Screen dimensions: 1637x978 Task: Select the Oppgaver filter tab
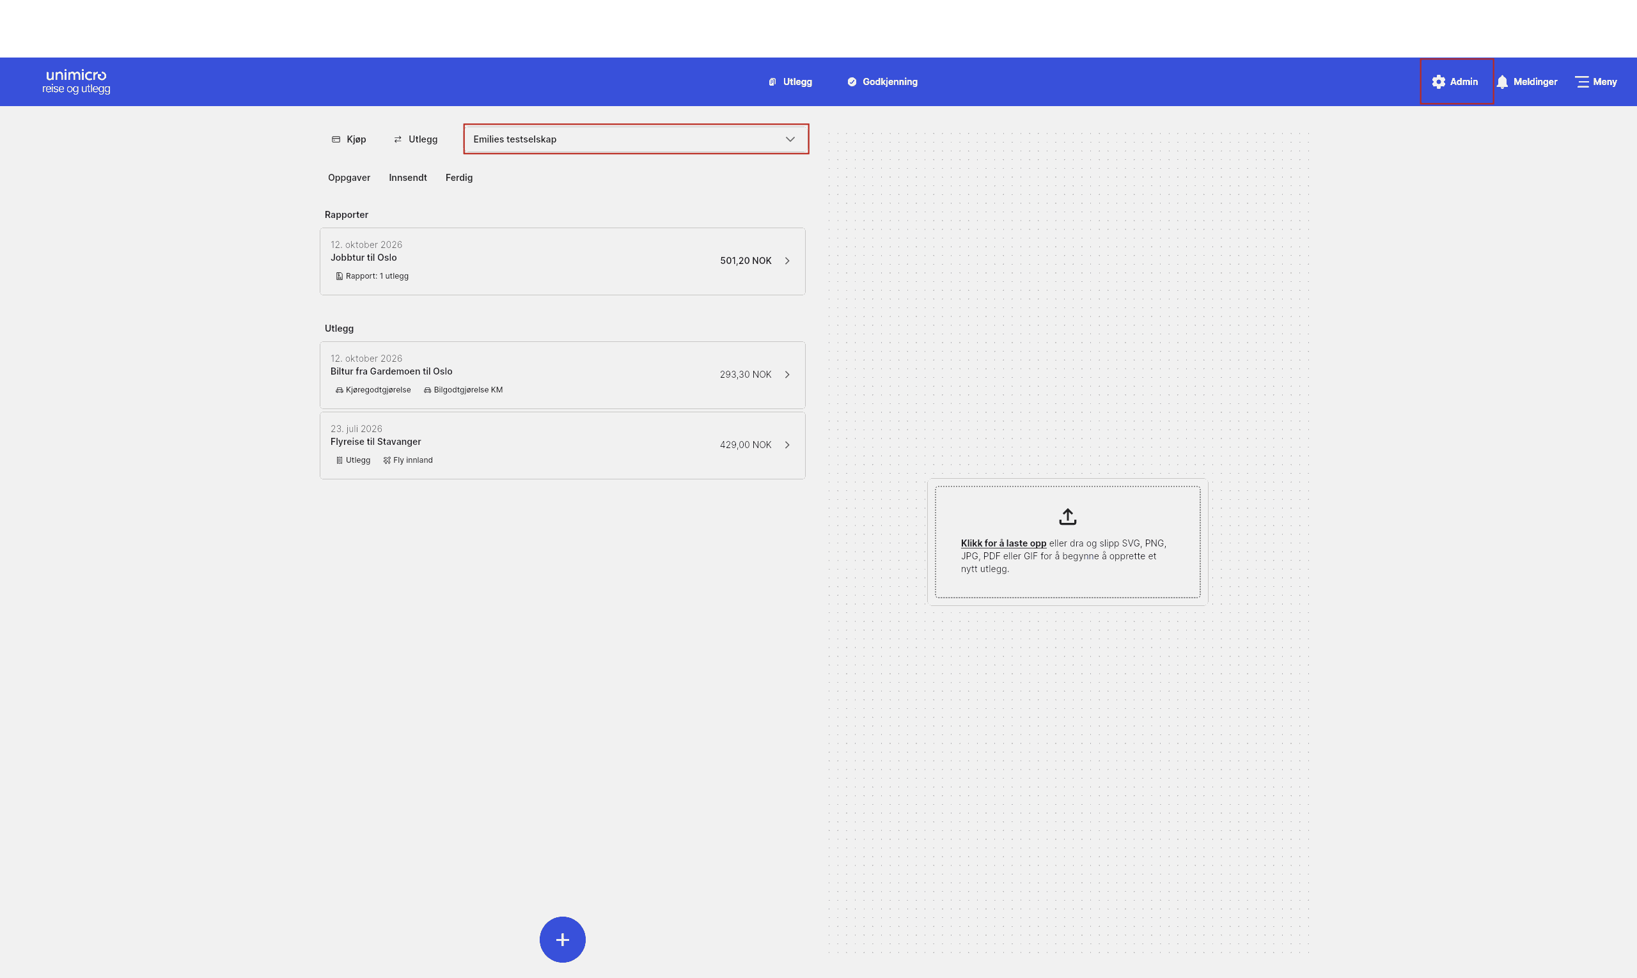click(349, 177)
